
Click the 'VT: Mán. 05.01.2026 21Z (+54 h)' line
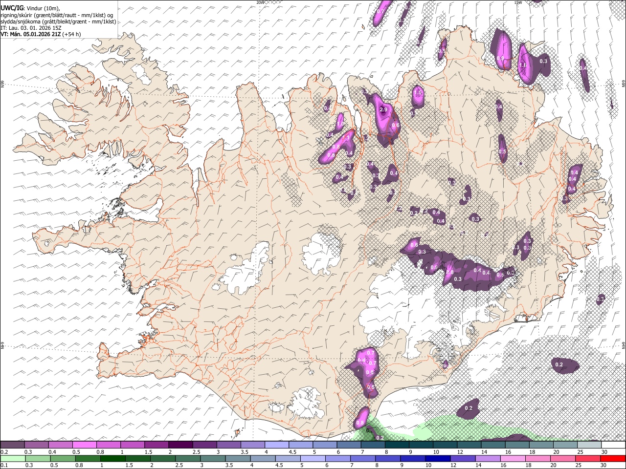click(41, 34)
